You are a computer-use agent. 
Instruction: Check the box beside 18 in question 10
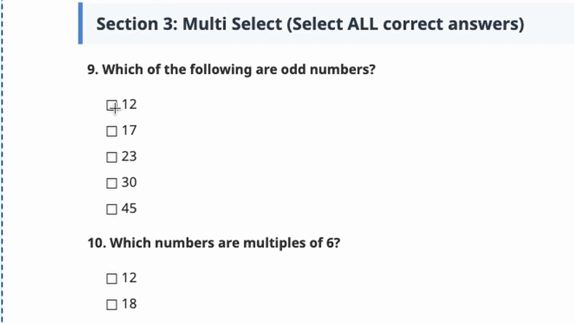[111, 304]
